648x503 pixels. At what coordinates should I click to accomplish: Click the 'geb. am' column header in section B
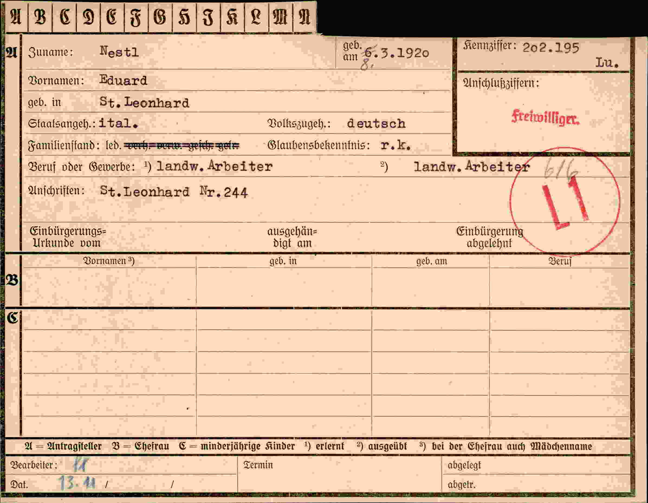tap(431, 261)
